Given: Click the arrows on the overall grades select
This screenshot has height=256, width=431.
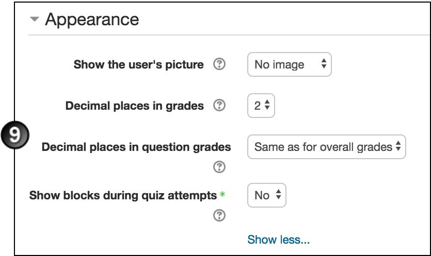Looking at the screenshot, I should [x=398, y=146].
